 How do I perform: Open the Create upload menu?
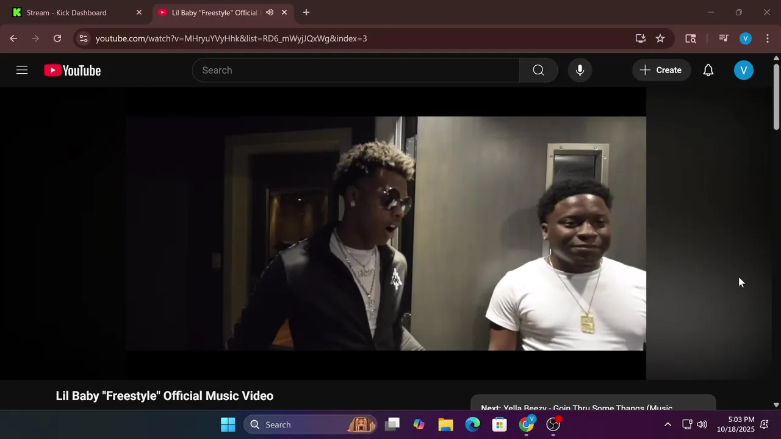661,70
